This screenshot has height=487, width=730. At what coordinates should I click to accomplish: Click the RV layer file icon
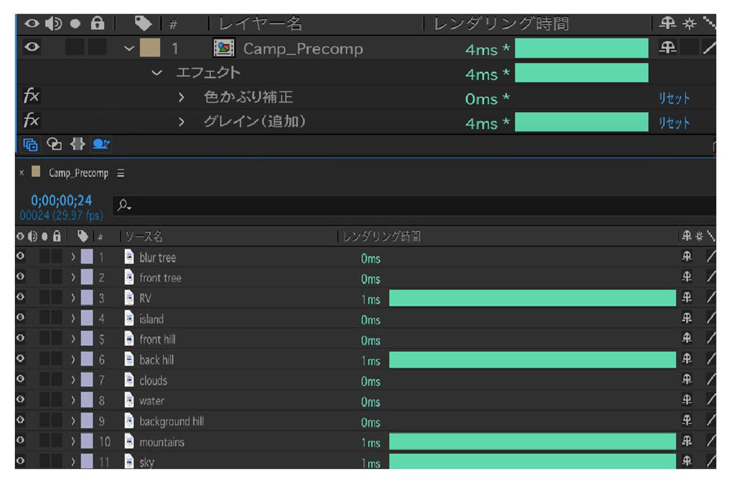point(130,299)
